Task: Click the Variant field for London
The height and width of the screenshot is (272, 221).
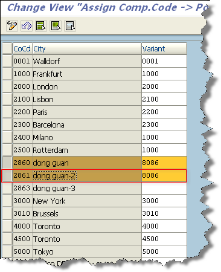Action: coord(164,86)
